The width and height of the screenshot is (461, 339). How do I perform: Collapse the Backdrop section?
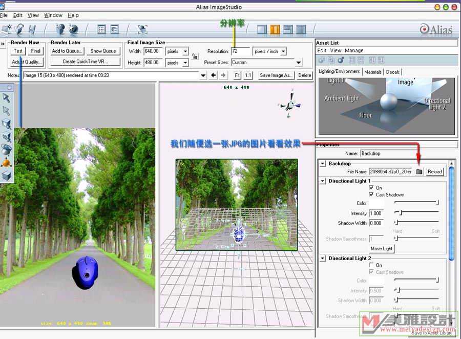coord(323,163)
